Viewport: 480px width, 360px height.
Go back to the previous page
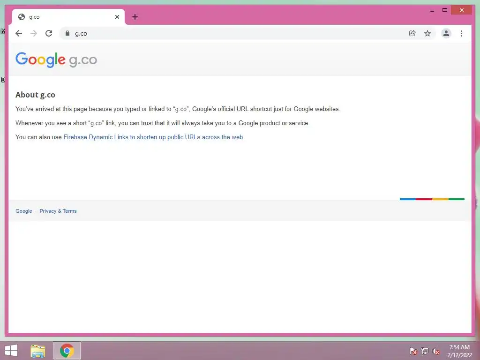[x=19, y=33]
